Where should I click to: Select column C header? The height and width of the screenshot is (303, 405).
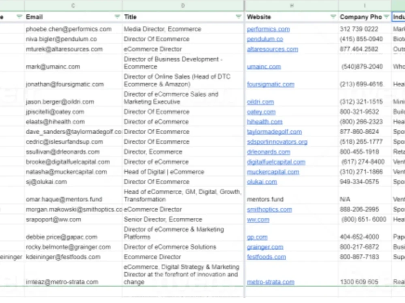click(73, 5)
